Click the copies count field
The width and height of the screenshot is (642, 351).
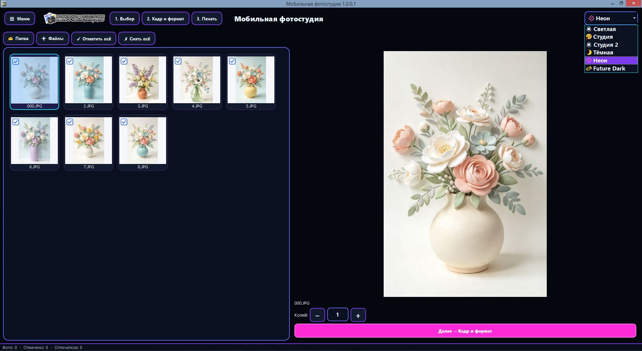click(338, 315)
